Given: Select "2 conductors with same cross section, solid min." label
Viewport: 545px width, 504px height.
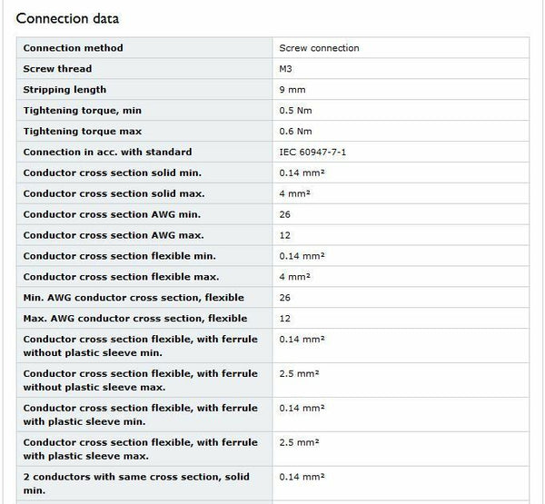Looking at the screenshot, I should (x=135, y=483).
